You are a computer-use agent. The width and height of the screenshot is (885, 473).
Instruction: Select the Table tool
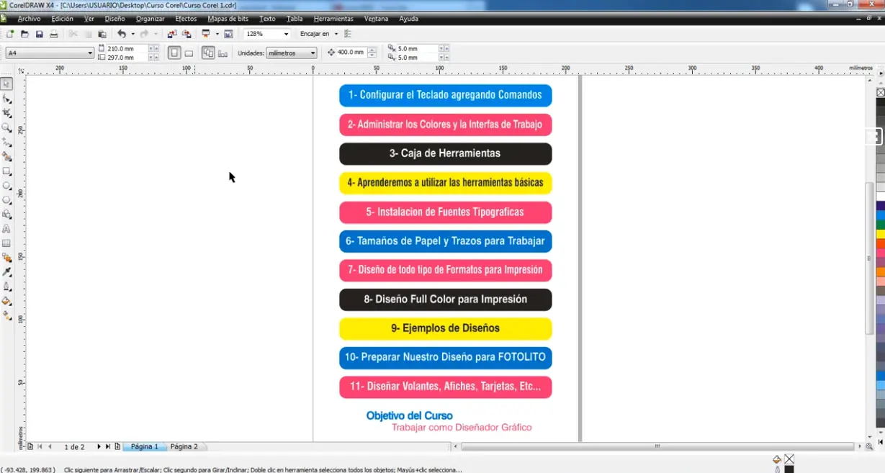6,243
